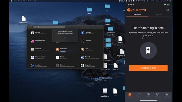The width and height of the screenshot is (182, 102).
Task: Open the folder at the top of desktop
Action: [107, 7]
